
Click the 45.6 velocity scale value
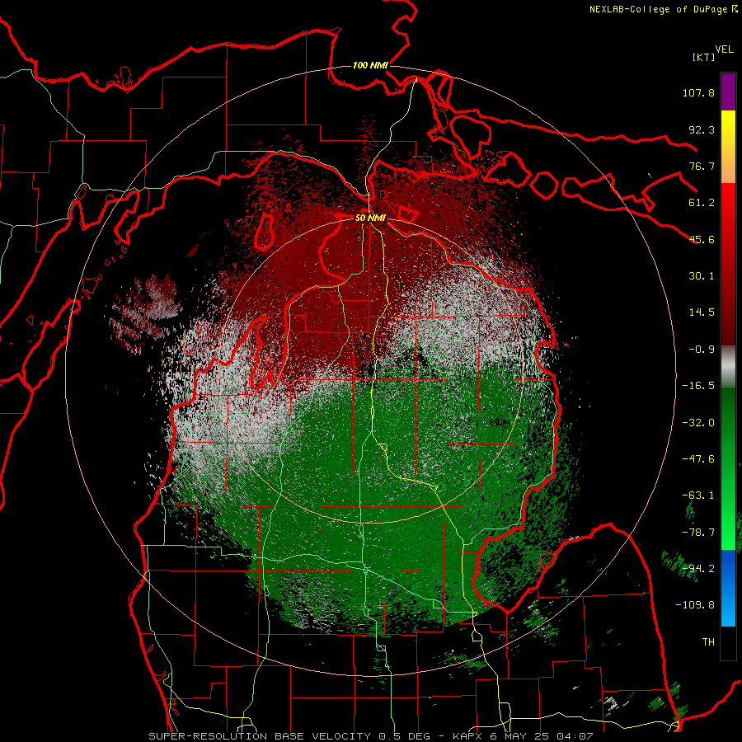(702, 239)
